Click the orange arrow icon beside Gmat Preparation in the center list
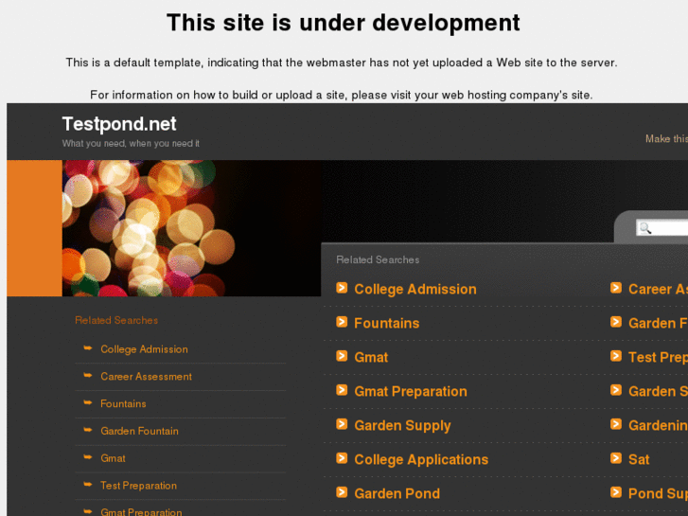Viewport: 688px width, 516px height. point(342,390)
